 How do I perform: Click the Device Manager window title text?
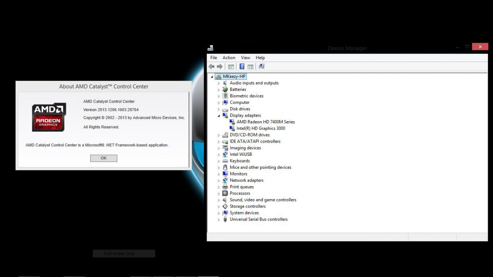point(347,48)
